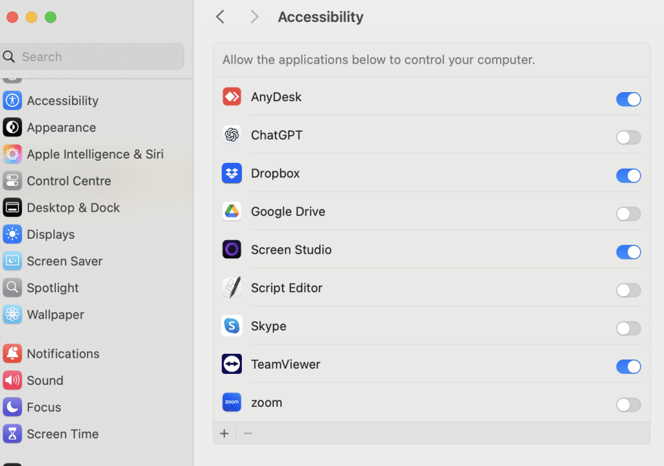Disable AnyDesk accessibility access
The height and width of the screenshot is (466, 664).
click(628, 99)
